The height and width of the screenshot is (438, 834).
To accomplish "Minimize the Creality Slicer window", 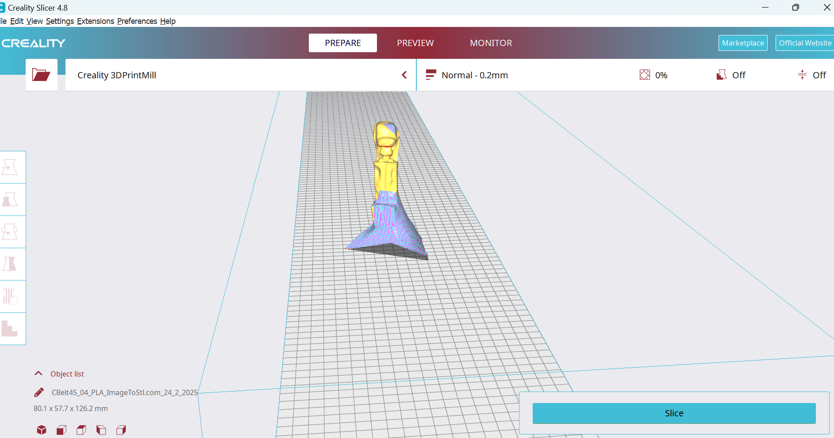I will point(765,8).
